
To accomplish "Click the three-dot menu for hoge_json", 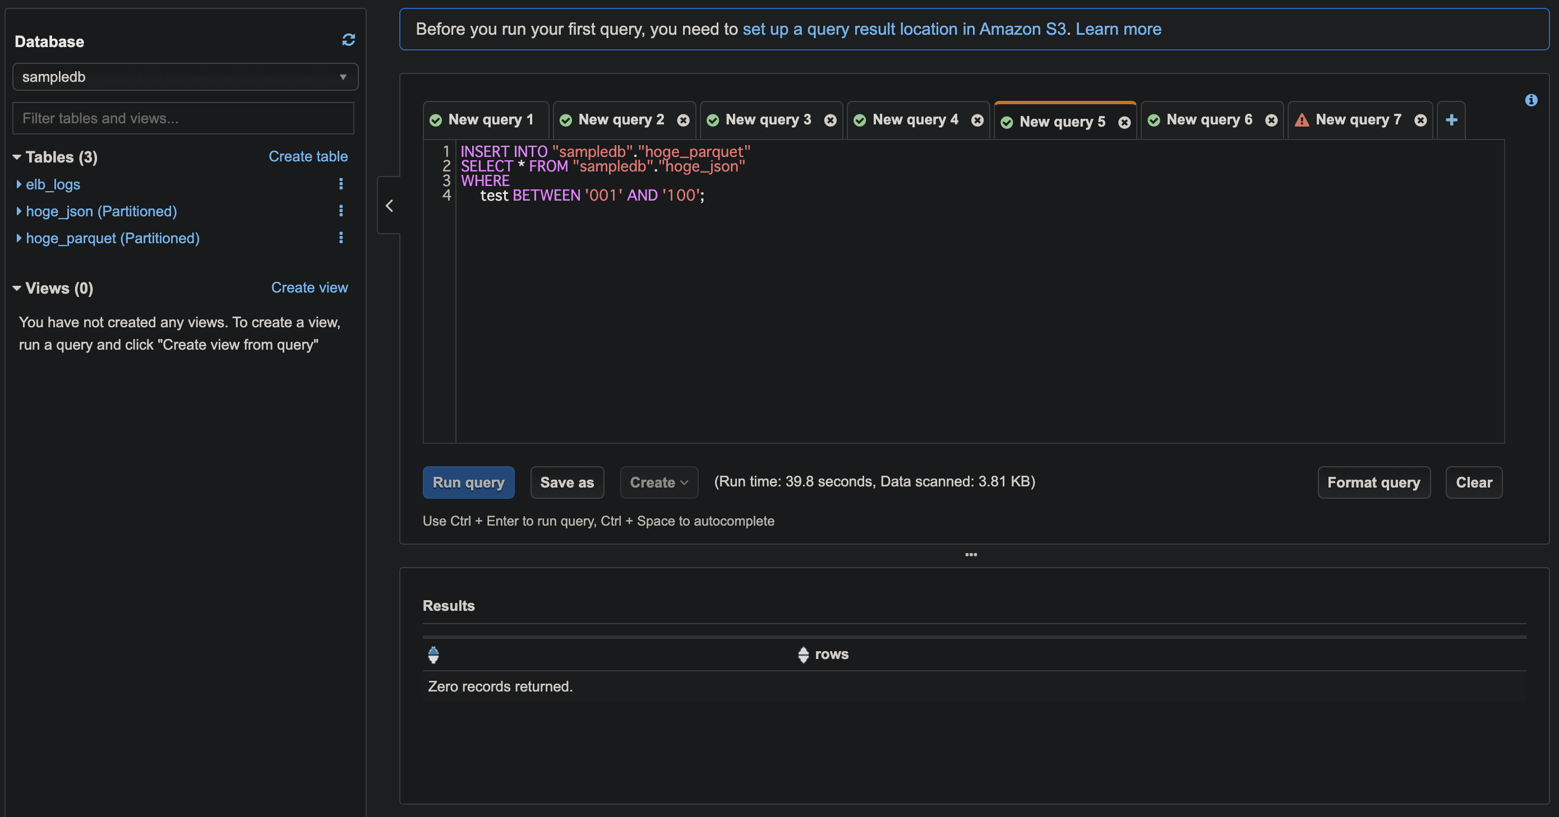I will pyautogui.click(x=342, y=211).
